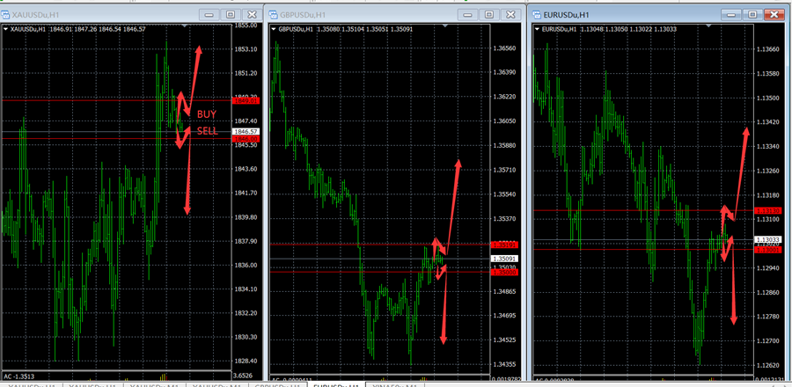
Task: Close the GBPUSDu,H1 chart window
Action: pos(512,15)
